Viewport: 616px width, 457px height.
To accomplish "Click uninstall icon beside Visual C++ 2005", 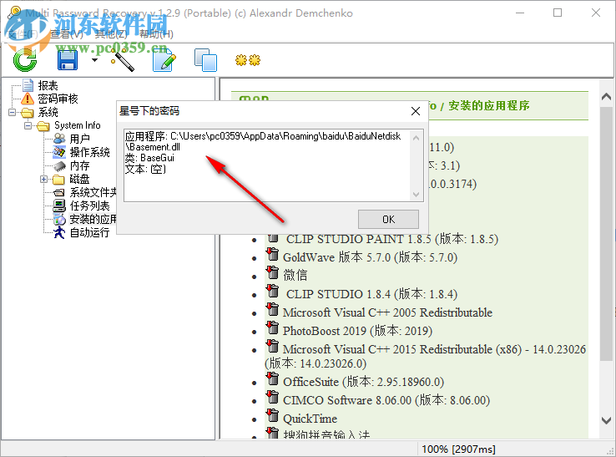I will point(272,309).
